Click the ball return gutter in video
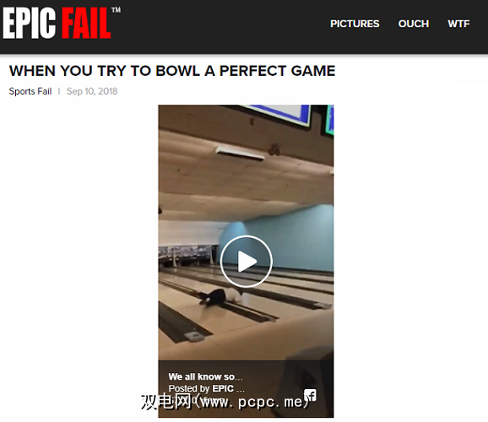 pyautogui.click(x=186, y=323)
